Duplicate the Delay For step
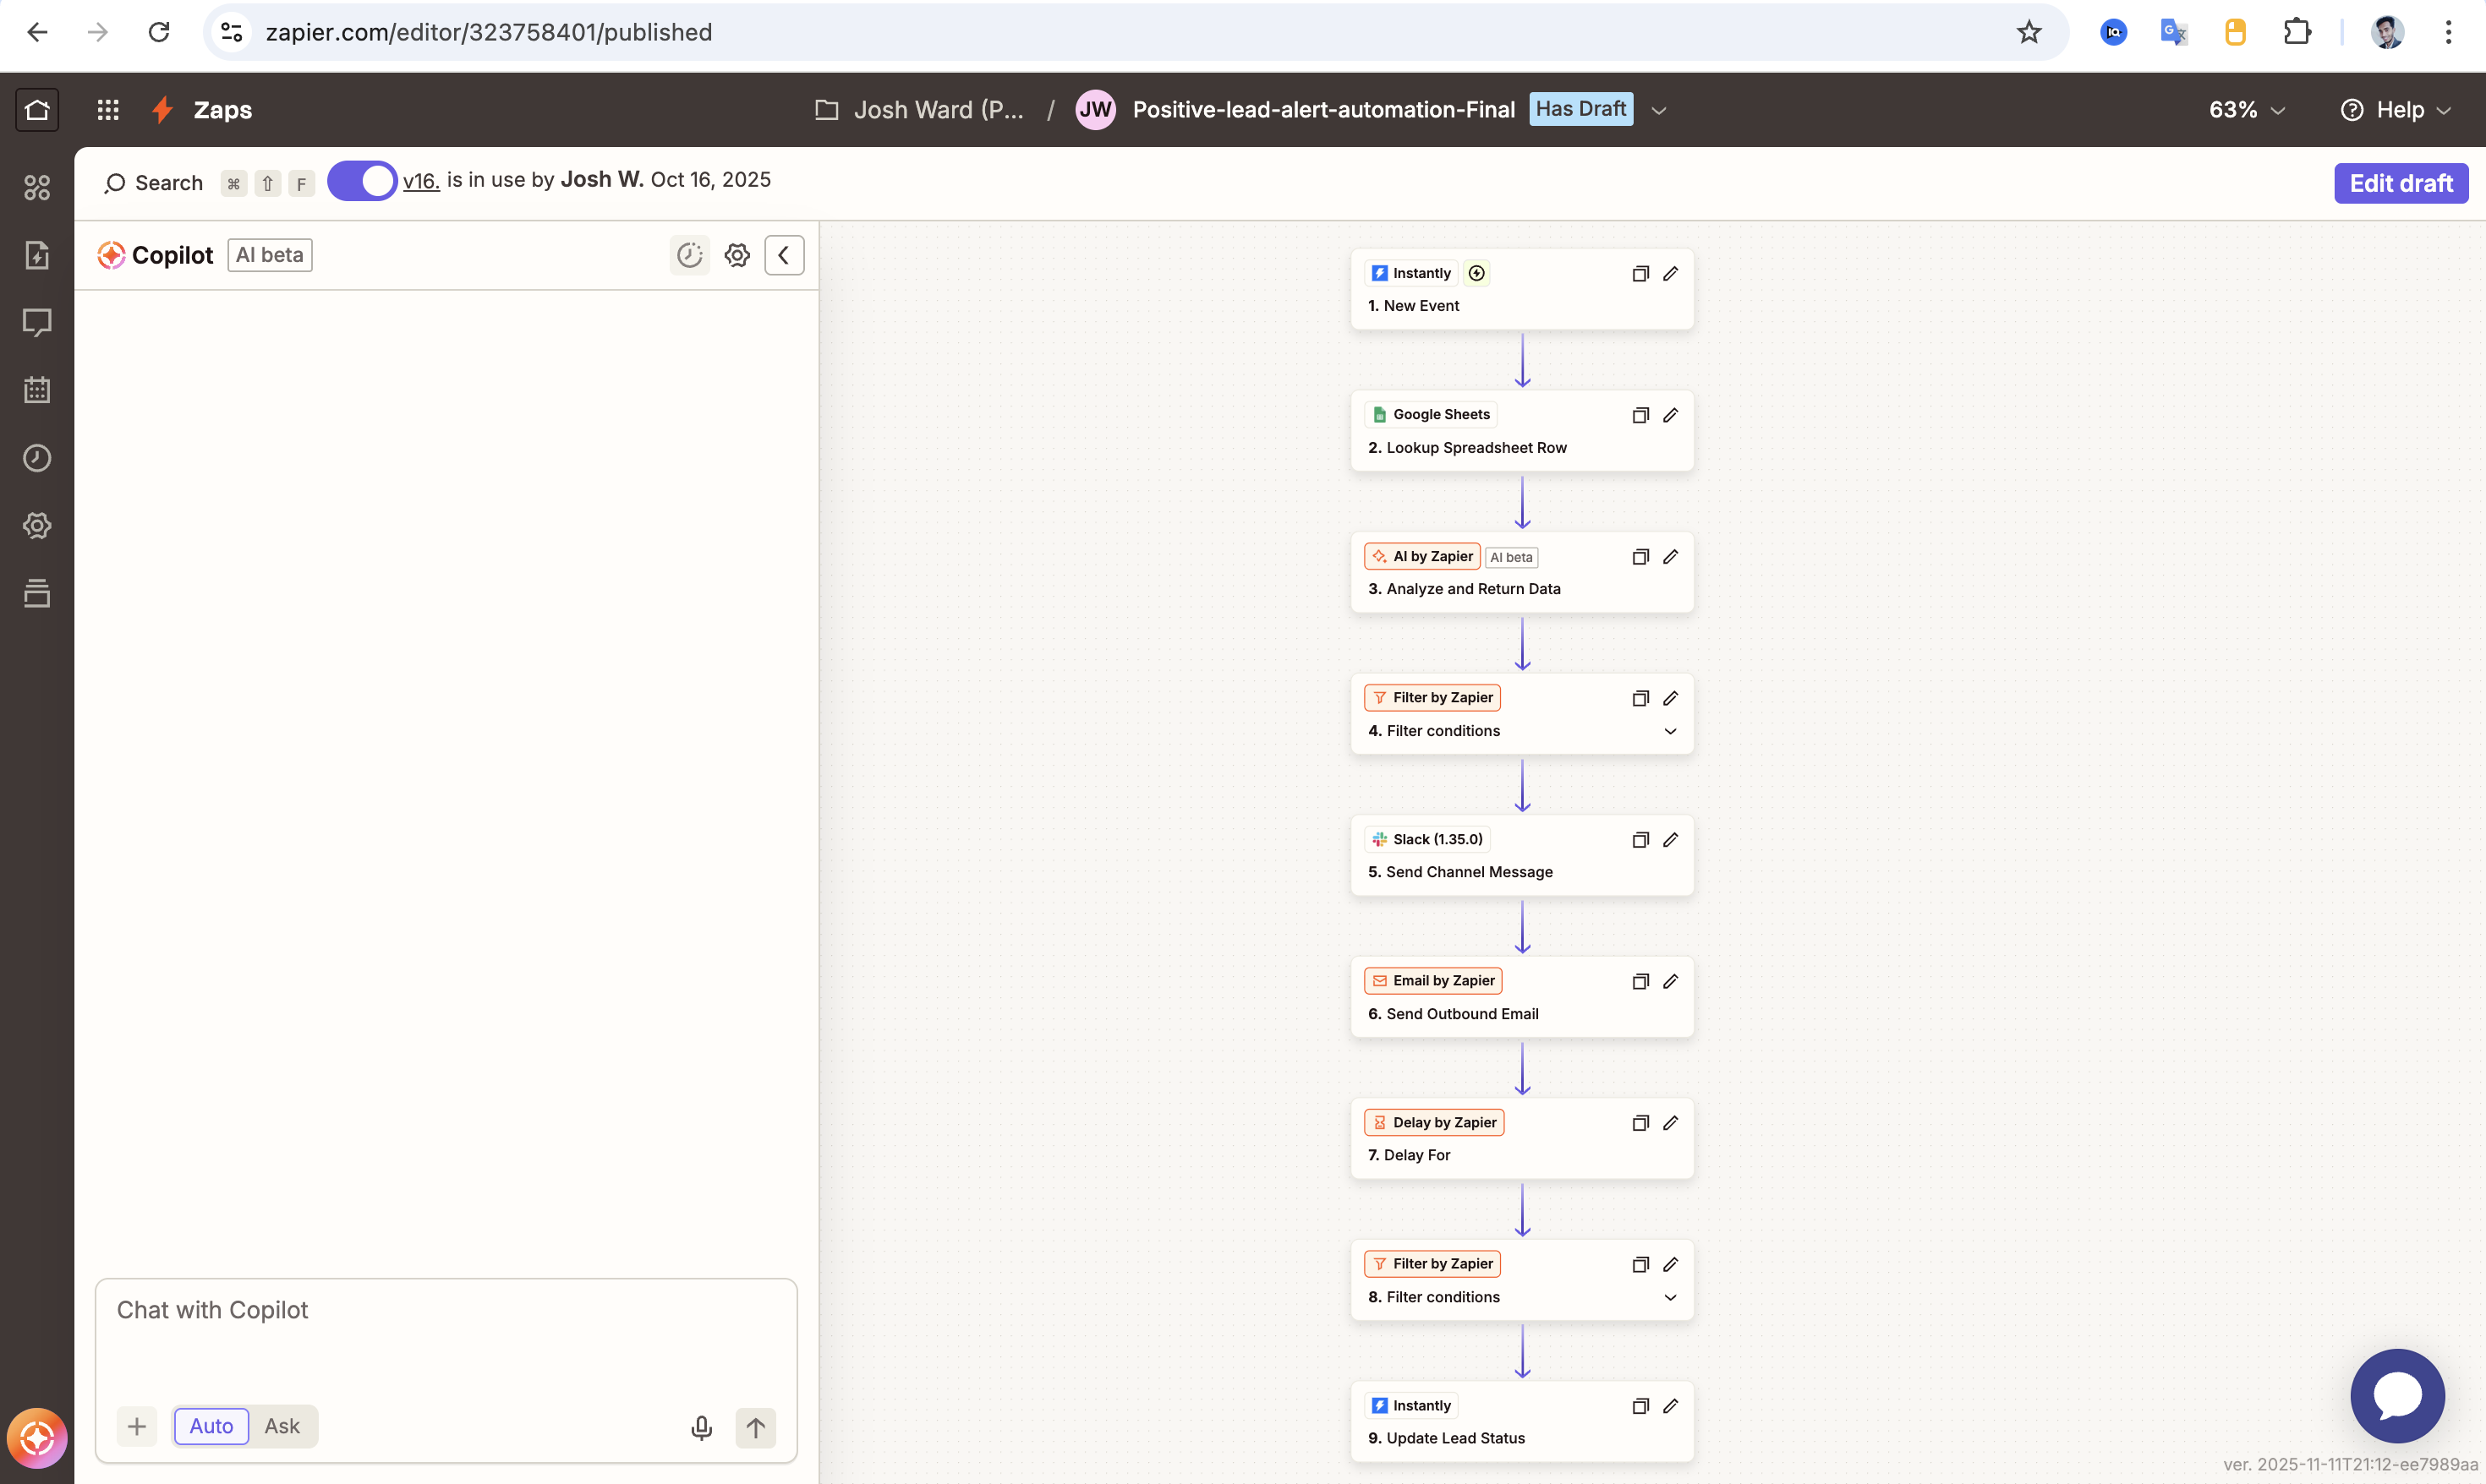The width and height of the screenshot is (2486, 1484). pos(1640,1123)
